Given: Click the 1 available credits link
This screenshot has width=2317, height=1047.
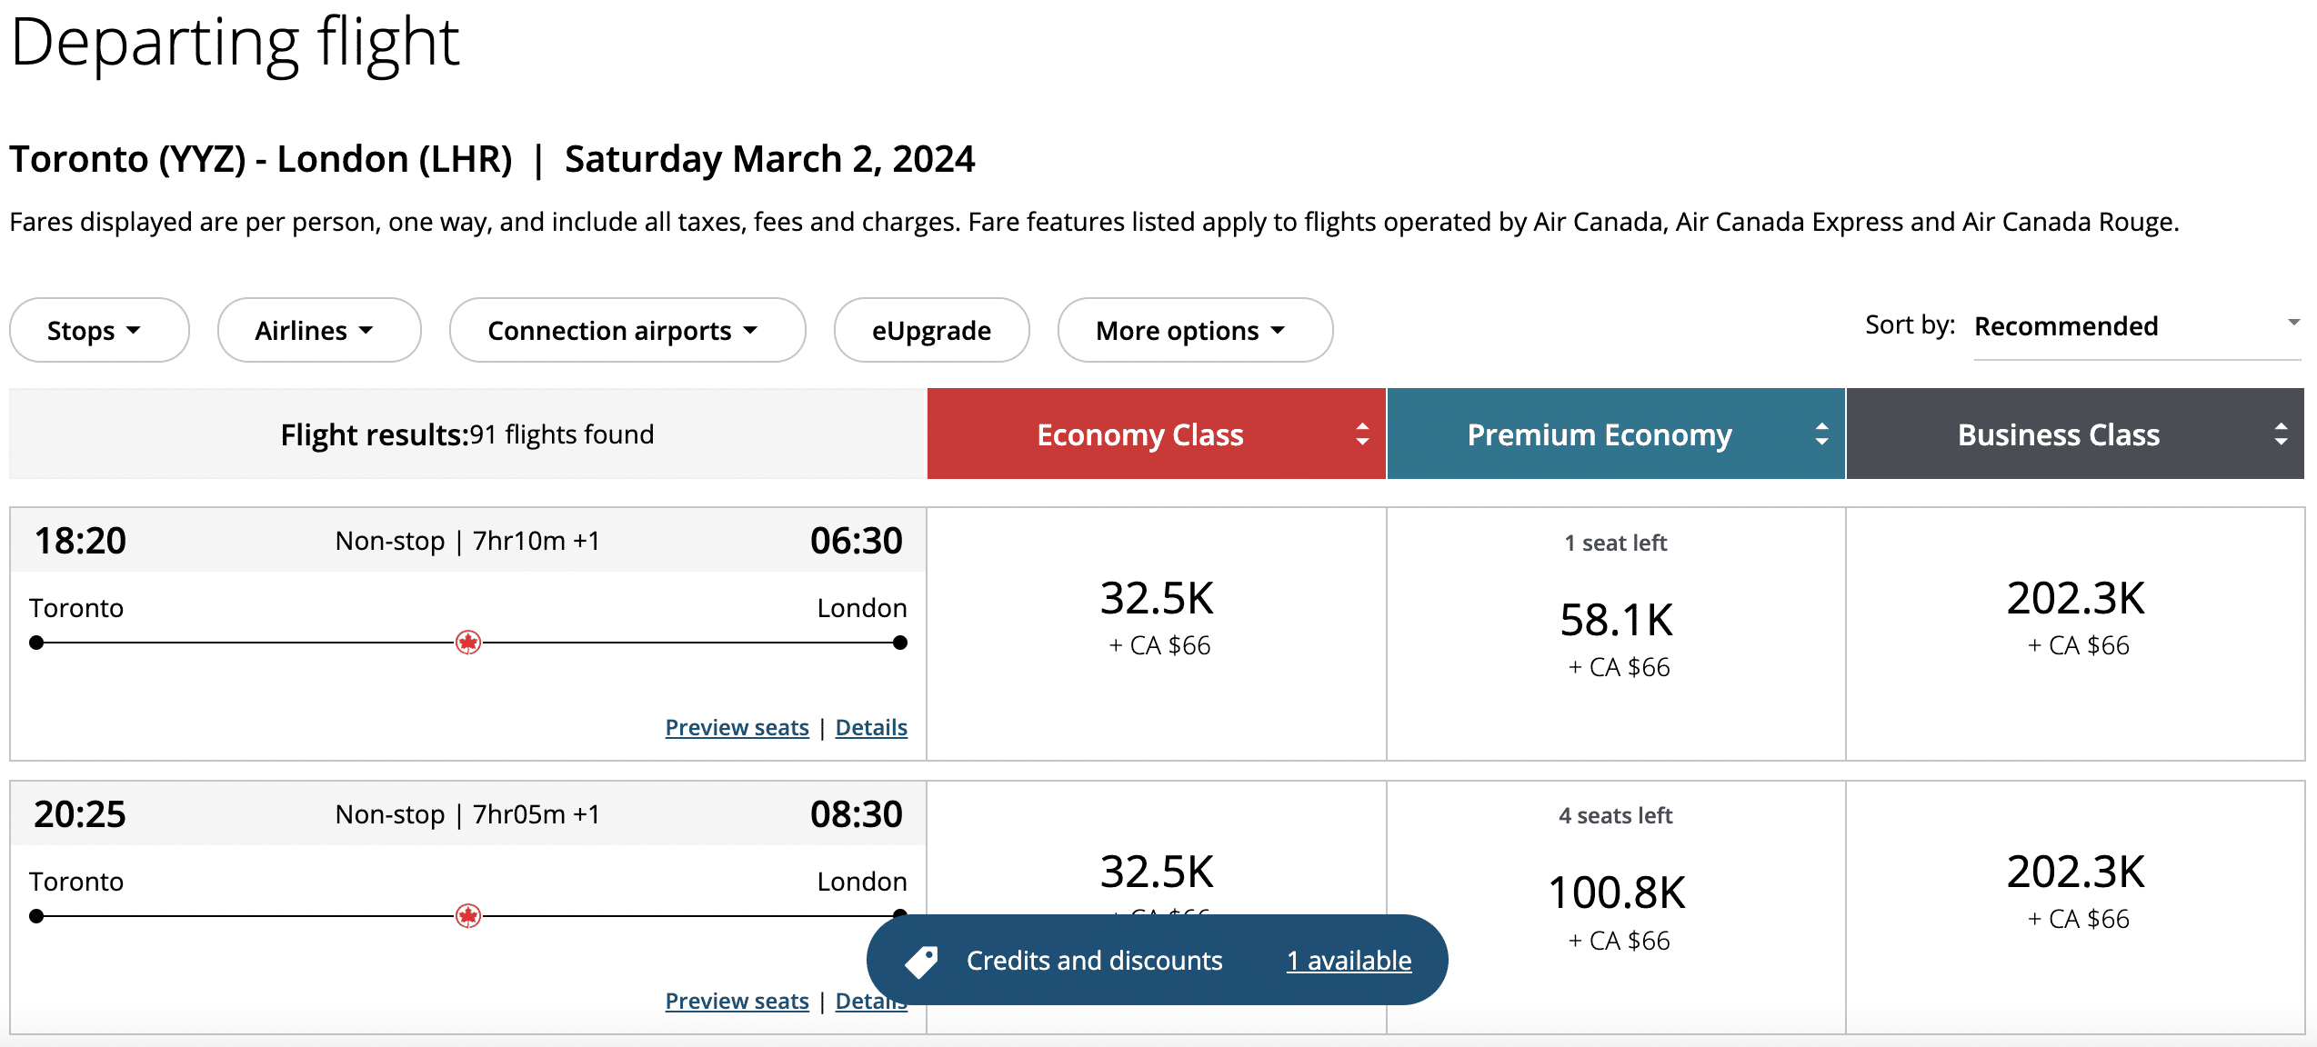Looking at the screenshot, I should [x=1349, y=961].
